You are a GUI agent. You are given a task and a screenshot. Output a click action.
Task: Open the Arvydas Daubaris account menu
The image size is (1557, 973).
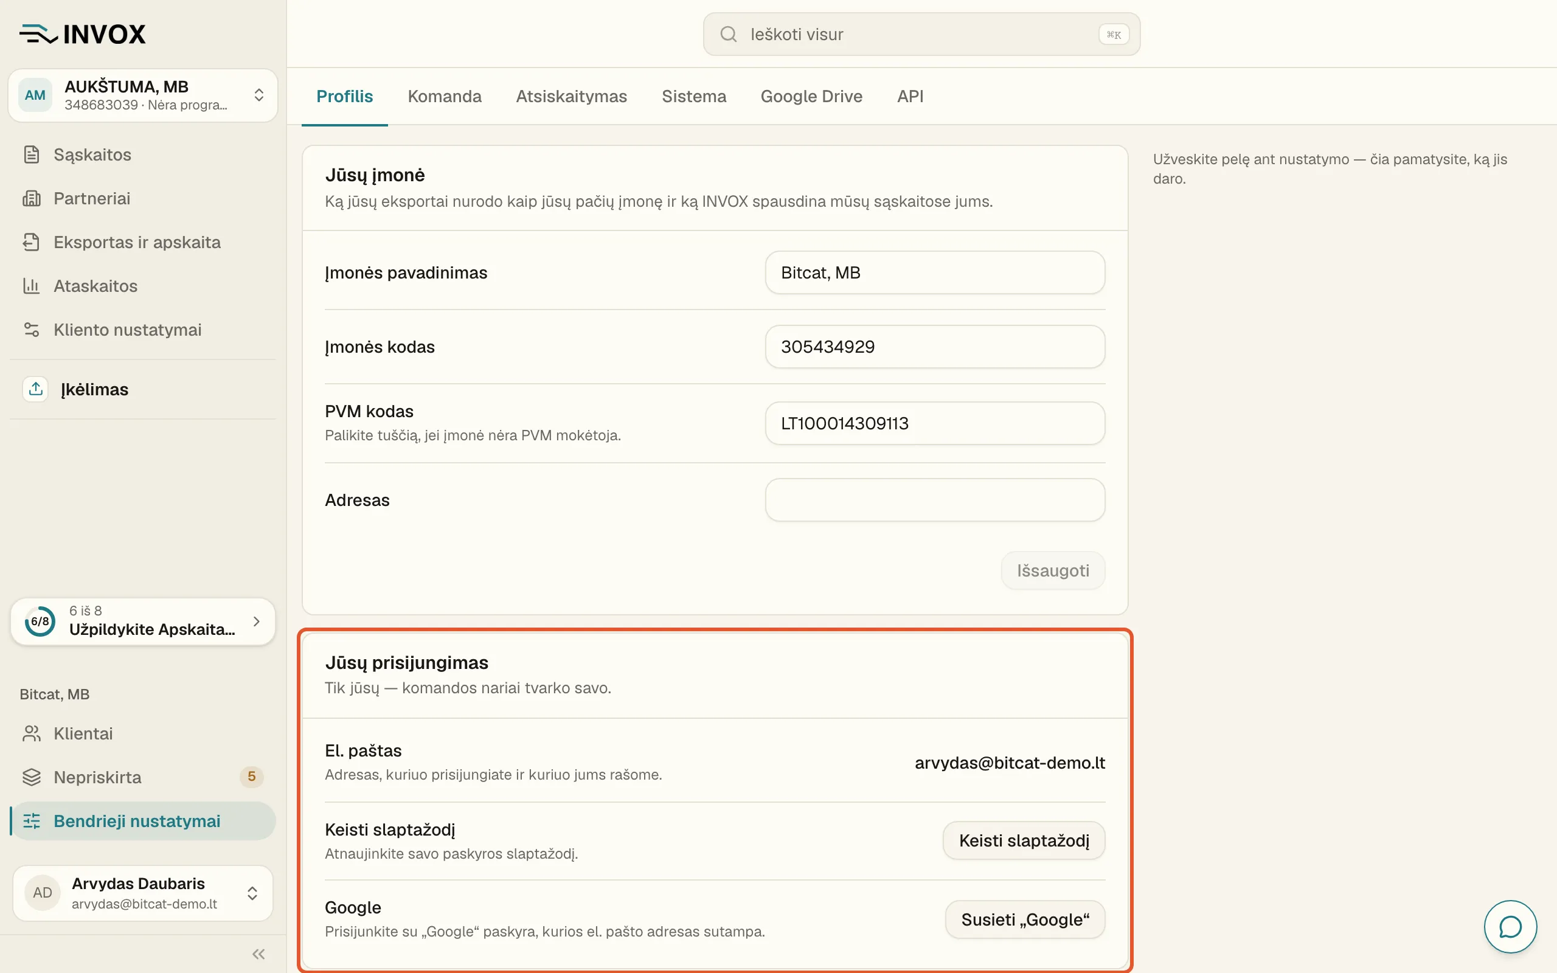[x=143, y=893]
